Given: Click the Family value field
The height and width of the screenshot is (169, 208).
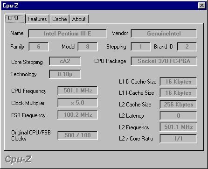Looking at the screenshot, I should (x=39, y=47).
